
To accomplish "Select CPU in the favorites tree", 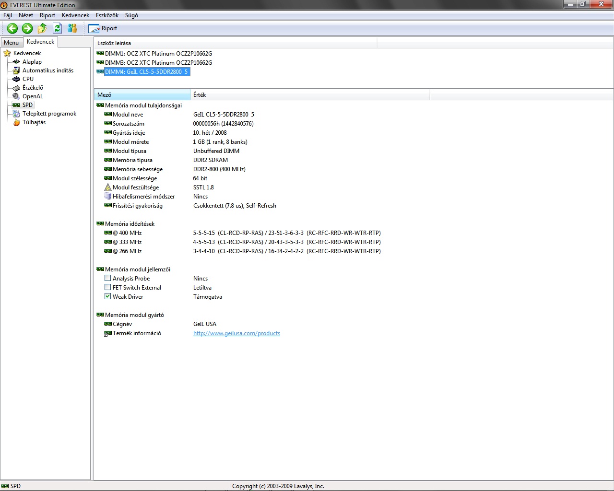I will [x=24, y=79].
